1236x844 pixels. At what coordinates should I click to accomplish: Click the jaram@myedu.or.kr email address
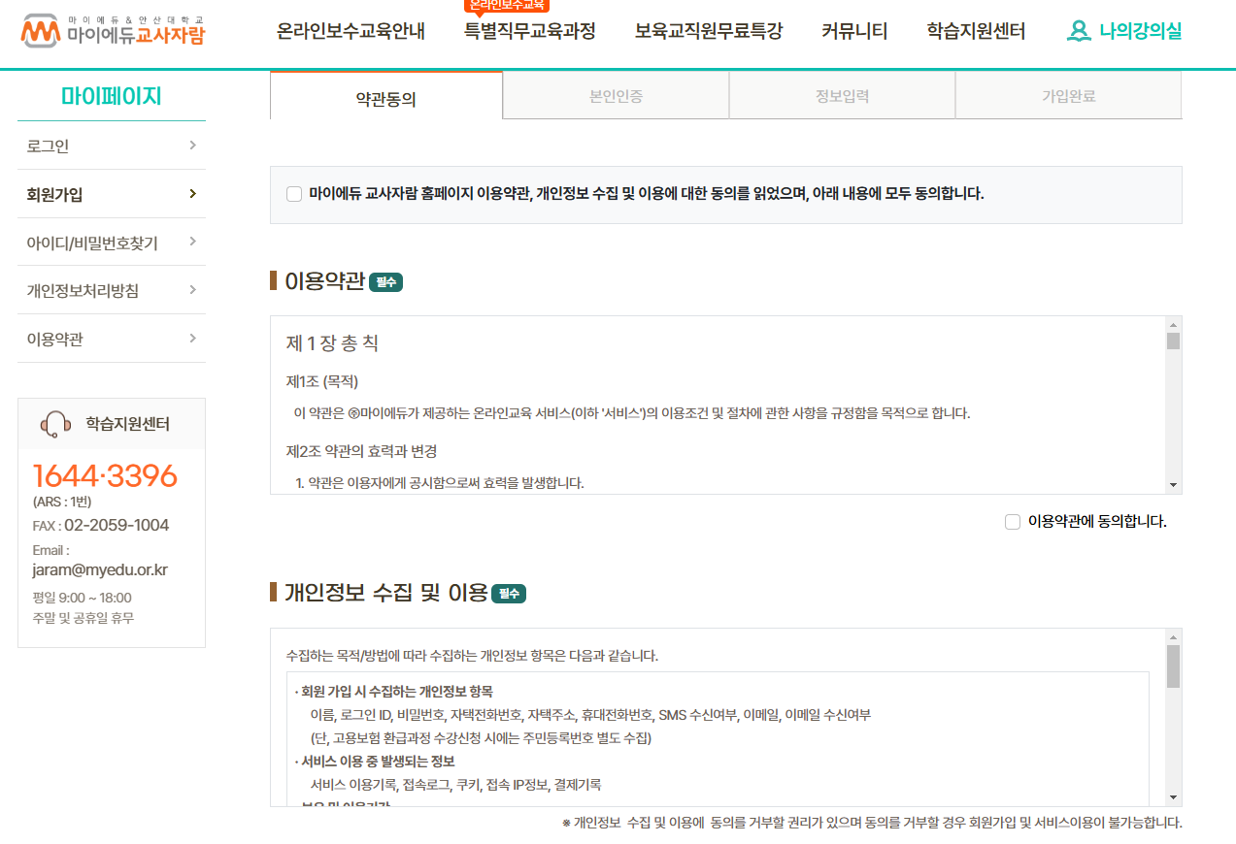[x=100, y=570]
